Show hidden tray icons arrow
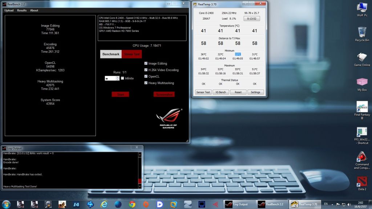Viewport: 372px width, 209px height. pyautogui.click(x=332, y=204)
